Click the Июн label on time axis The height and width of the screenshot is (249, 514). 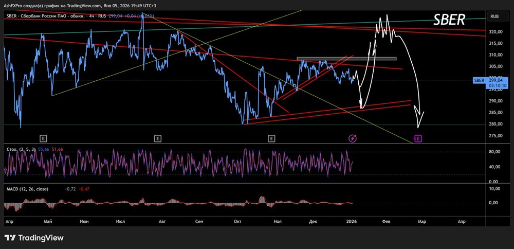(x=84, y=222)
